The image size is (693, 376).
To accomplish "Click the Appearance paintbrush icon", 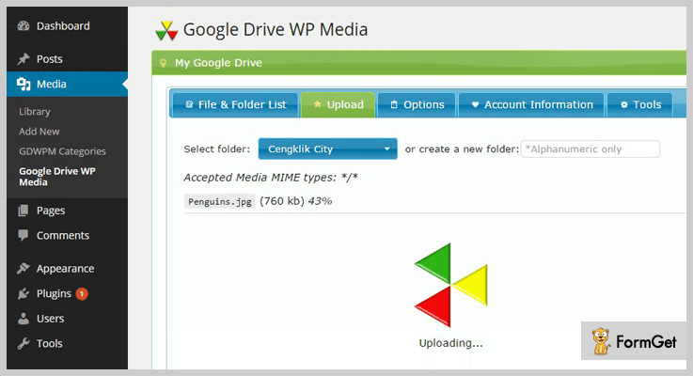I will tap(24, 268).
